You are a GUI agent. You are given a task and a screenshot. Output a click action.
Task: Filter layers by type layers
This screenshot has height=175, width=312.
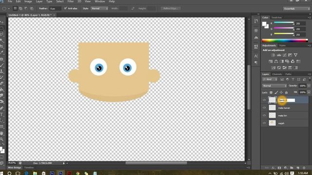coord(293,79)
